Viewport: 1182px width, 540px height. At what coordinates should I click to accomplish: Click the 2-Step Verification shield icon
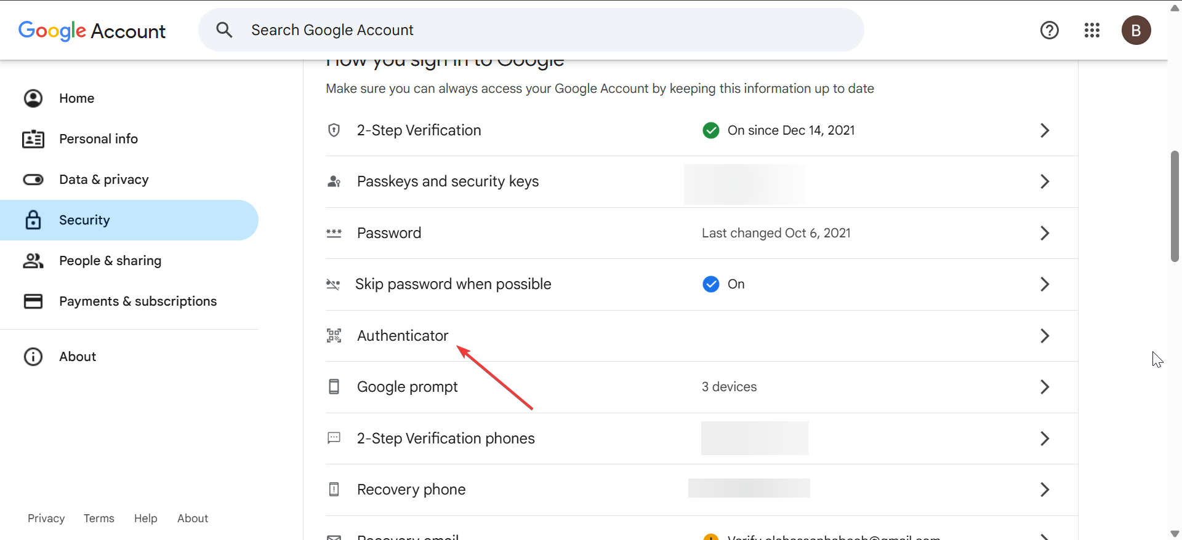(334, 130)
